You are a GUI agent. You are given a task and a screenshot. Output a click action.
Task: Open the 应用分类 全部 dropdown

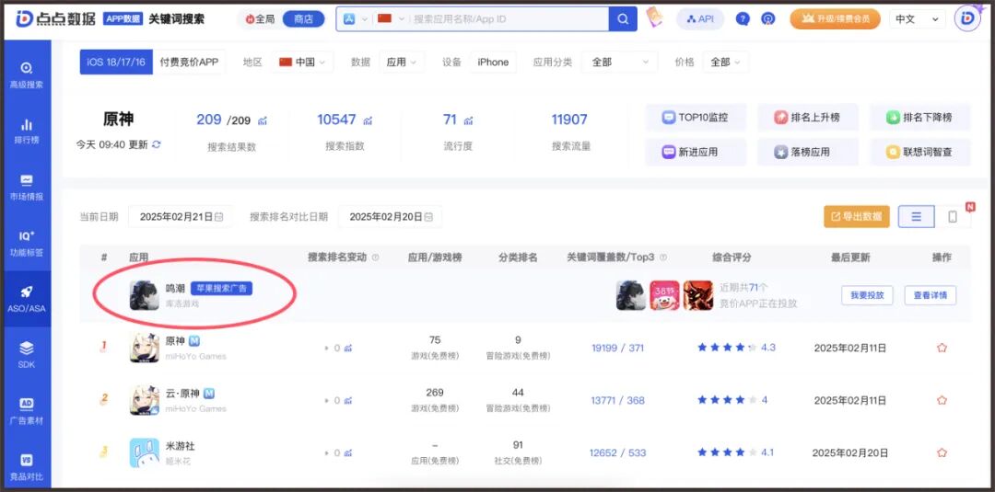click(619, 62)
